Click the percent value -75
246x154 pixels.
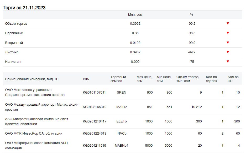click(191, 62)
